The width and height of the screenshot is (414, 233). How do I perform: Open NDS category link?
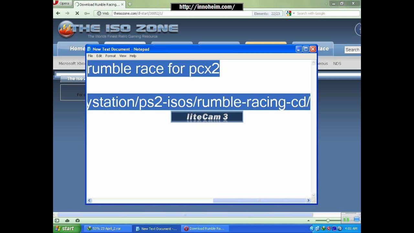[x=337, y=63]
